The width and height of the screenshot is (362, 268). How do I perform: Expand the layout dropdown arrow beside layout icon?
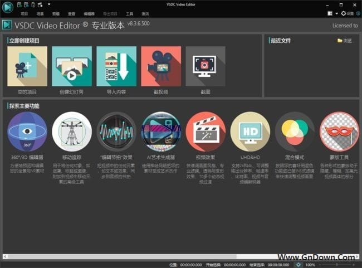click(336, 13)
